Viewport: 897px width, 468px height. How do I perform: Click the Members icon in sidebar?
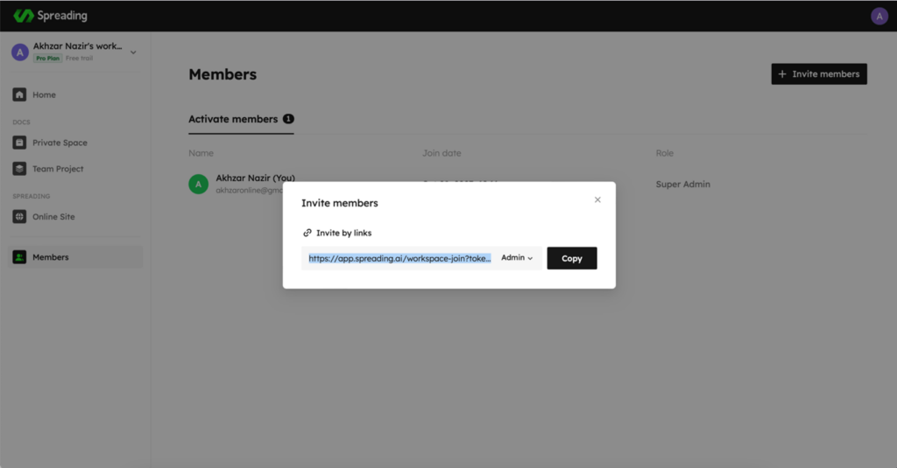pyautogui.click(x=19, y=257)
